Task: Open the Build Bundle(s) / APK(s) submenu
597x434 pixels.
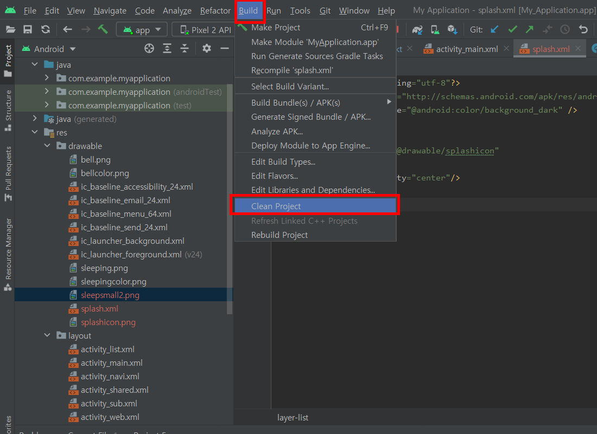Action: (315, 102)
